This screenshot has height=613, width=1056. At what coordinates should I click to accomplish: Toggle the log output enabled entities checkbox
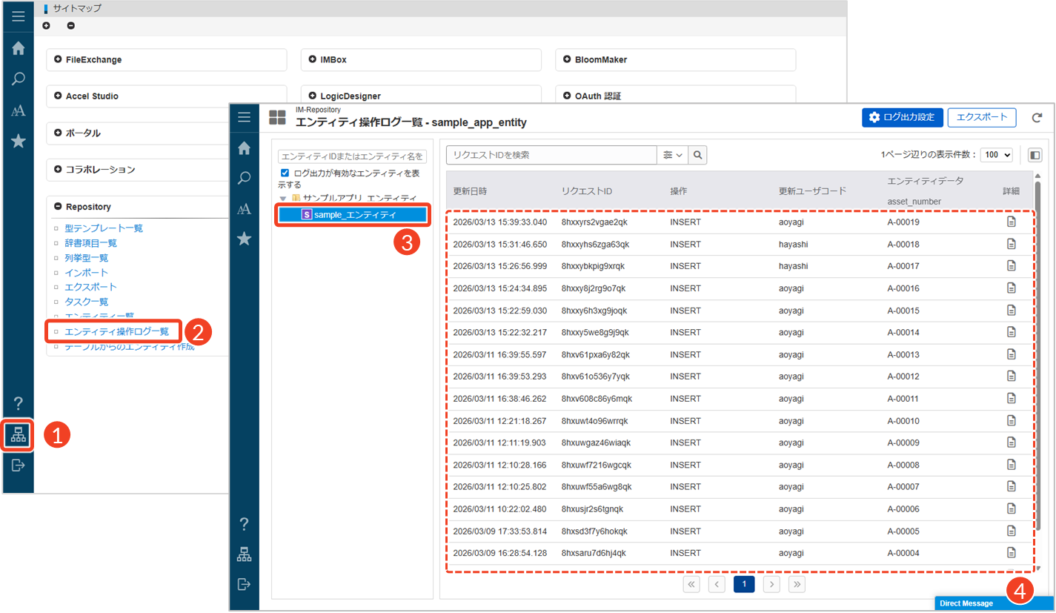285,173
